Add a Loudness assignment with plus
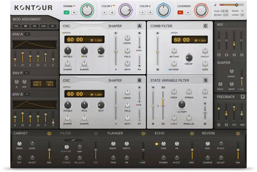Image resolution: width=257 pixels, height=172 pixels. [188, 12]
